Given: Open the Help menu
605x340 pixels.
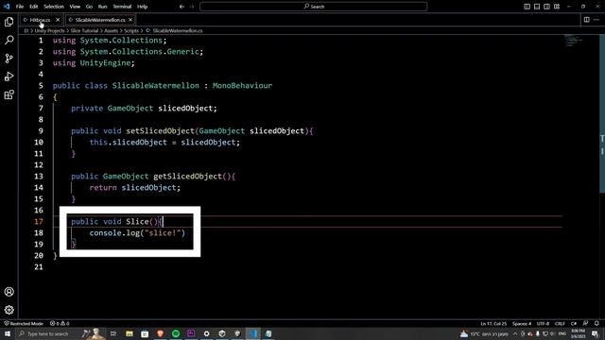Looking at the screenshot, I should click(x=143, y=7).
